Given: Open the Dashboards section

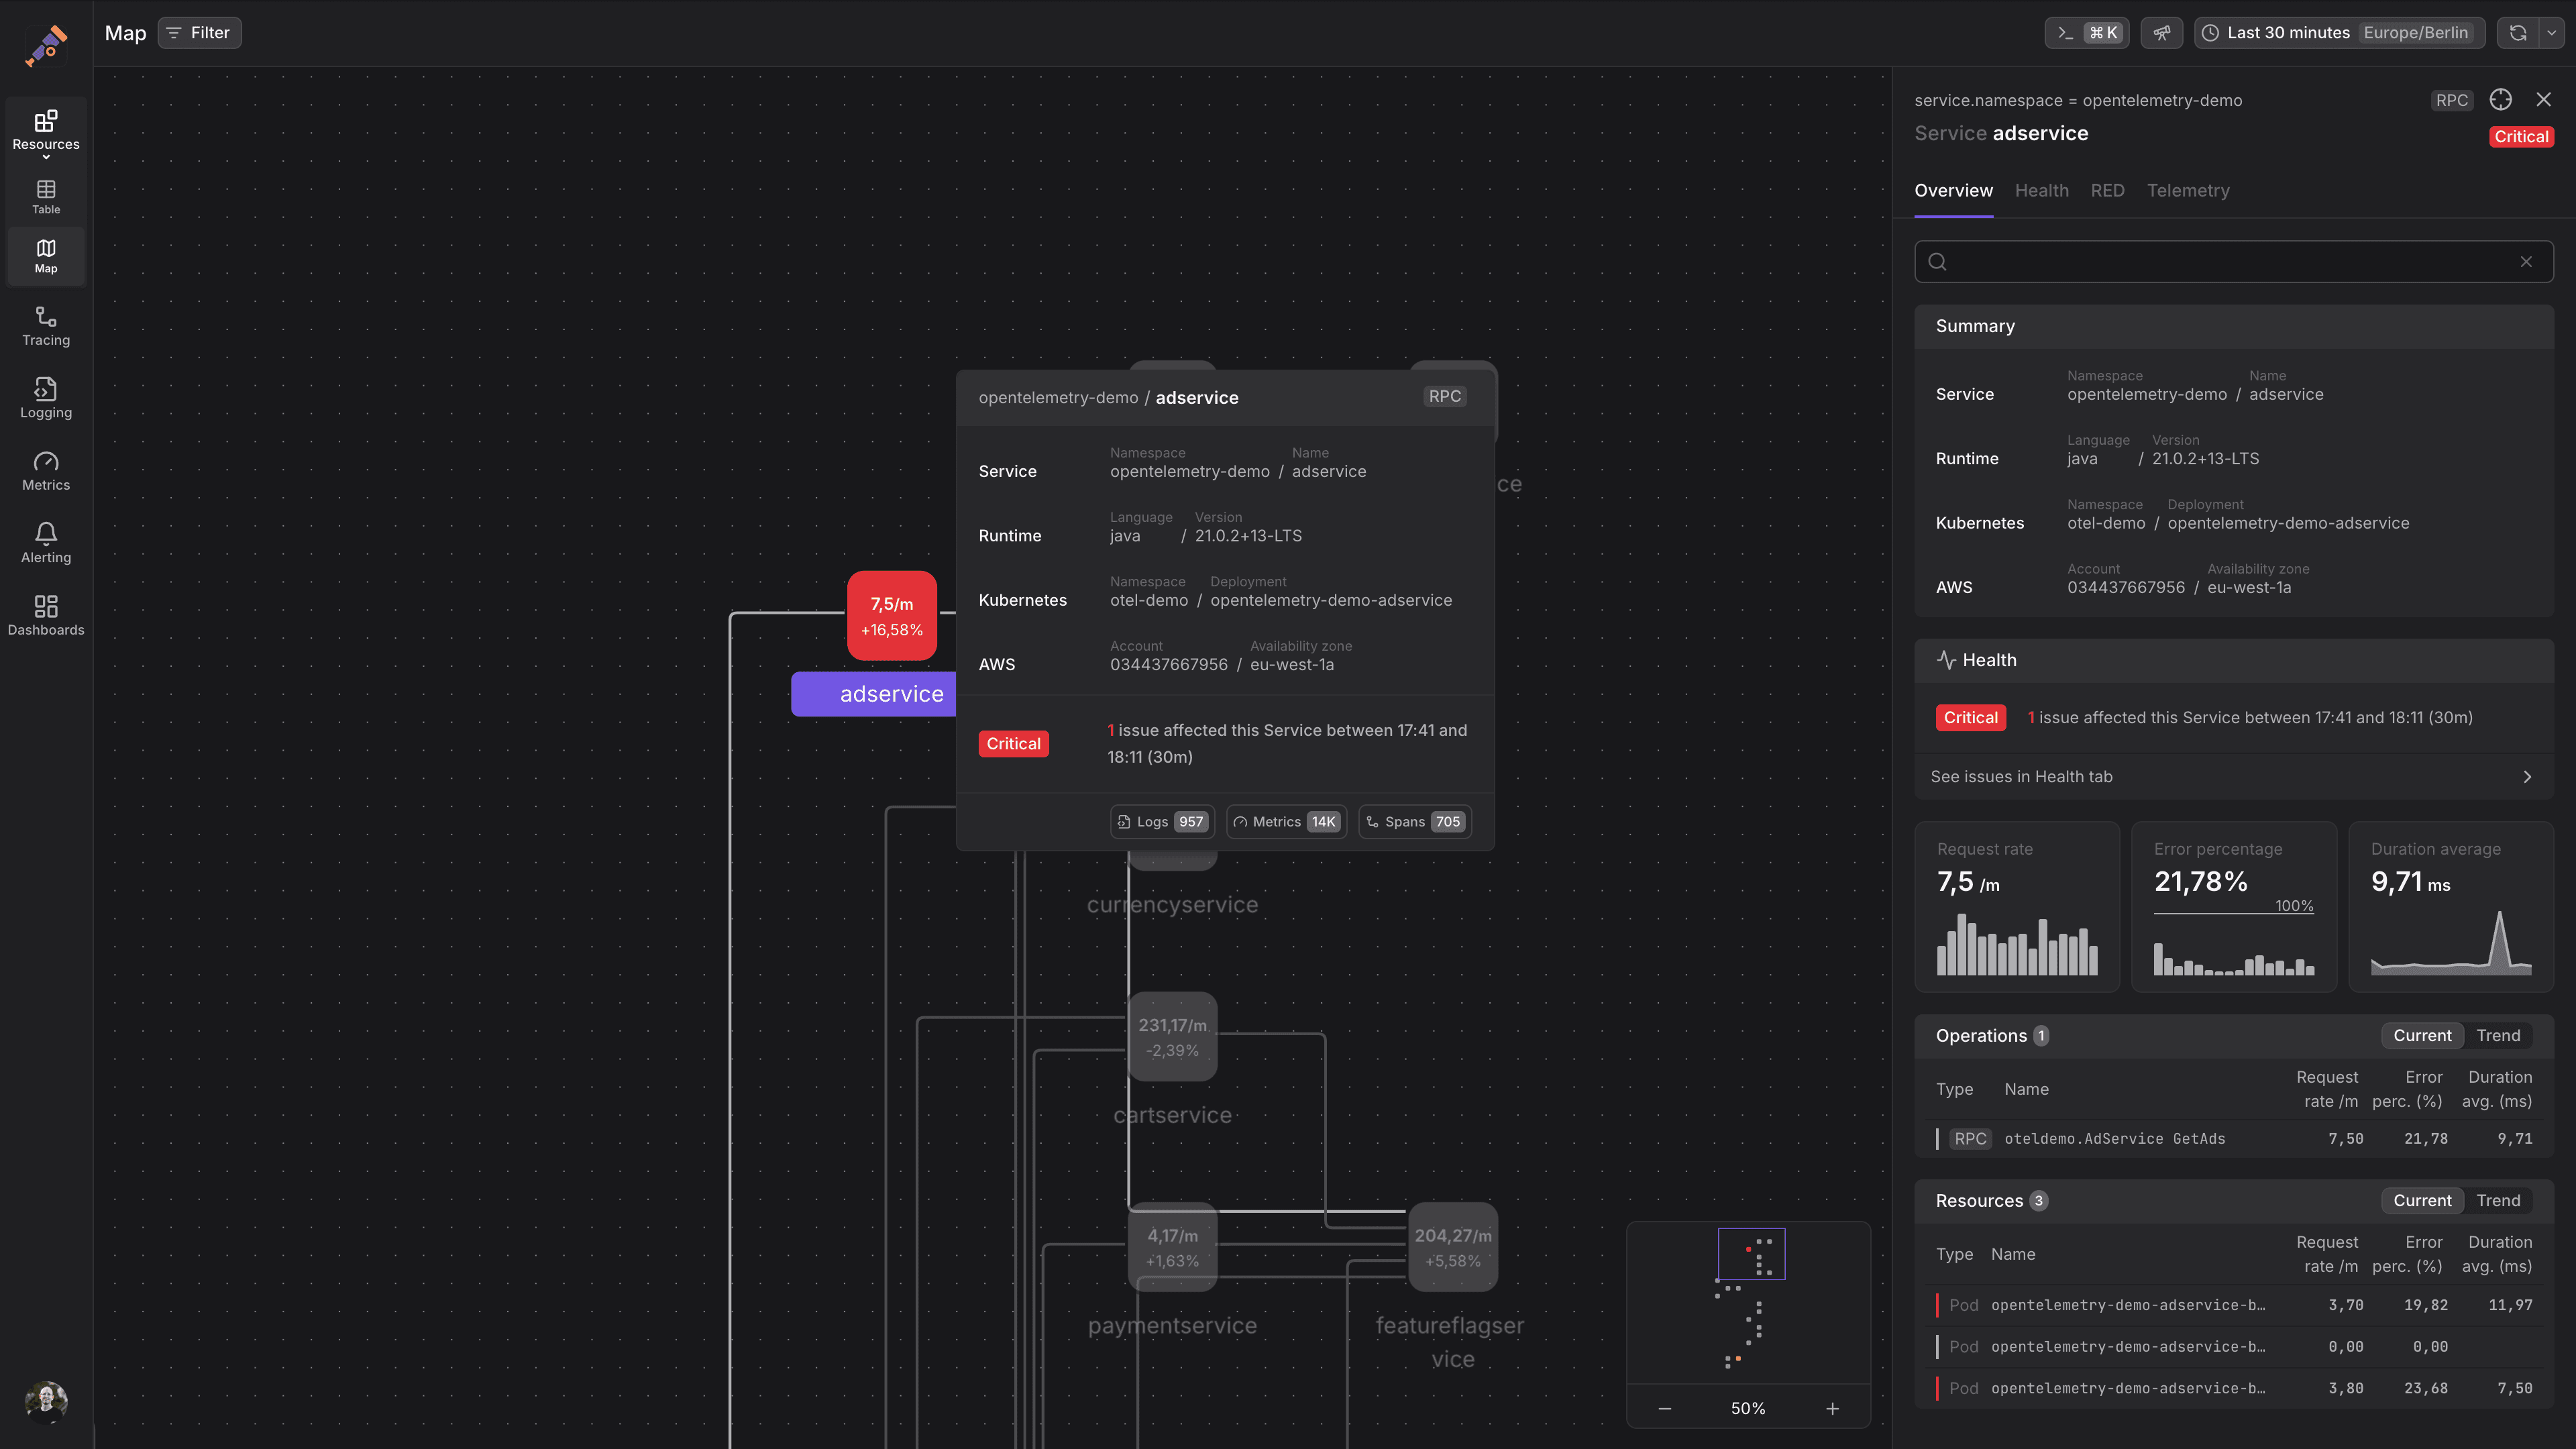Looking at the screenshot, I should [46, 616].
